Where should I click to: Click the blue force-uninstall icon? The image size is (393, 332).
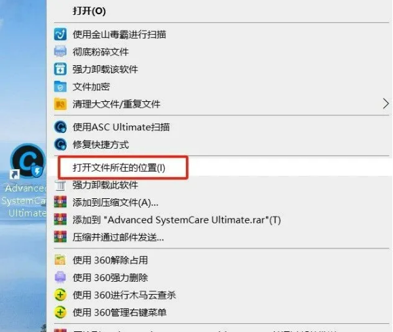point(60,69)
